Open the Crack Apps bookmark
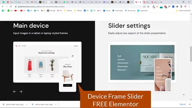 117,11
